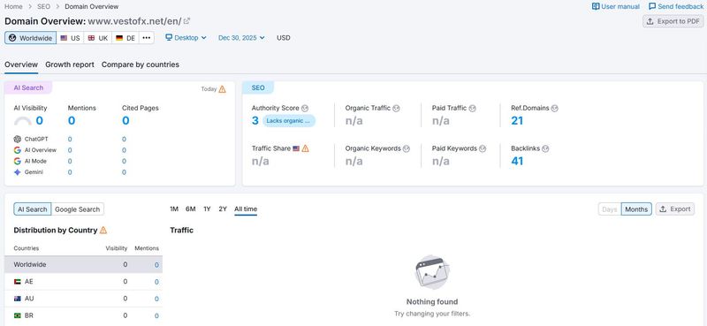
Task: Select Worldwide database toggle
Action: tap(31, 38)
